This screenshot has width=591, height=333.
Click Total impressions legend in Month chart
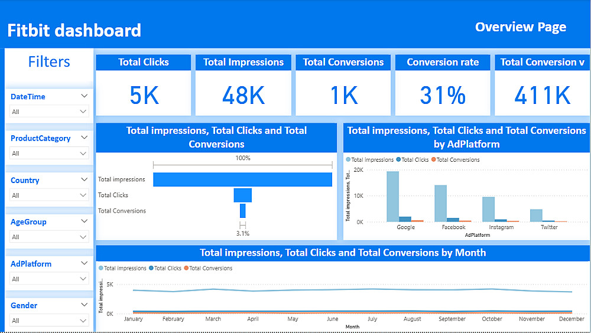(122, 268)
